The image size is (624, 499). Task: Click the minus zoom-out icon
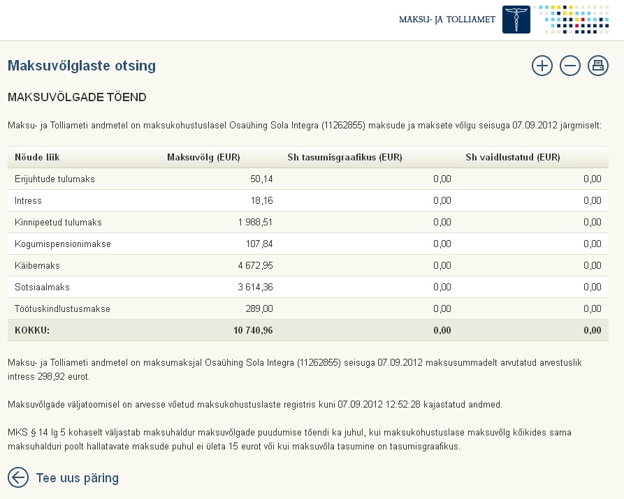click(570, 66)
